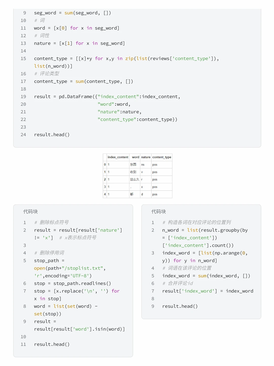Click the nature column header in table
This screenshot has width=274, height=366.
coord(146,157)
